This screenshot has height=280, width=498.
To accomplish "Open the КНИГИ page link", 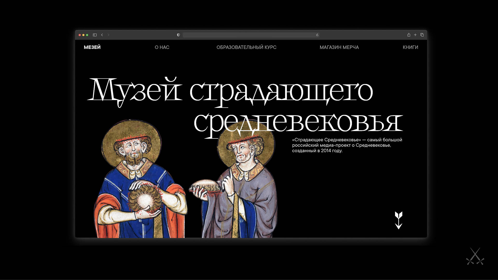I will [410, 47].
